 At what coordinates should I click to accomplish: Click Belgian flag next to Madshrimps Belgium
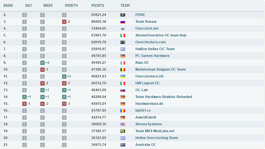123,70
